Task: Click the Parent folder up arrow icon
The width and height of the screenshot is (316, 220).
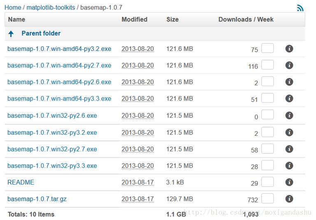Action: click(11, 34)
